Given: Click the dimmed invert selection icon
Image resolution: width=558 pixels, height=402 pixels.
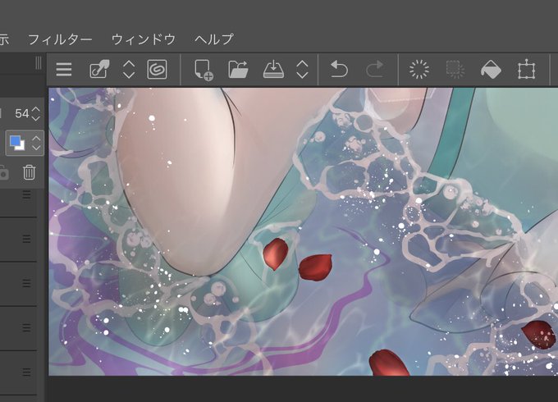Looking at the screenshot, I should coord(455,70).
